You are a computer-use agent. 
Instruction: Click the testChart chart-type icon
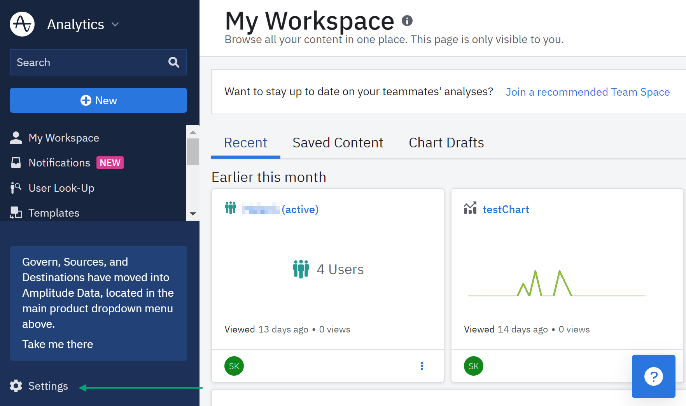coord(470,208)
